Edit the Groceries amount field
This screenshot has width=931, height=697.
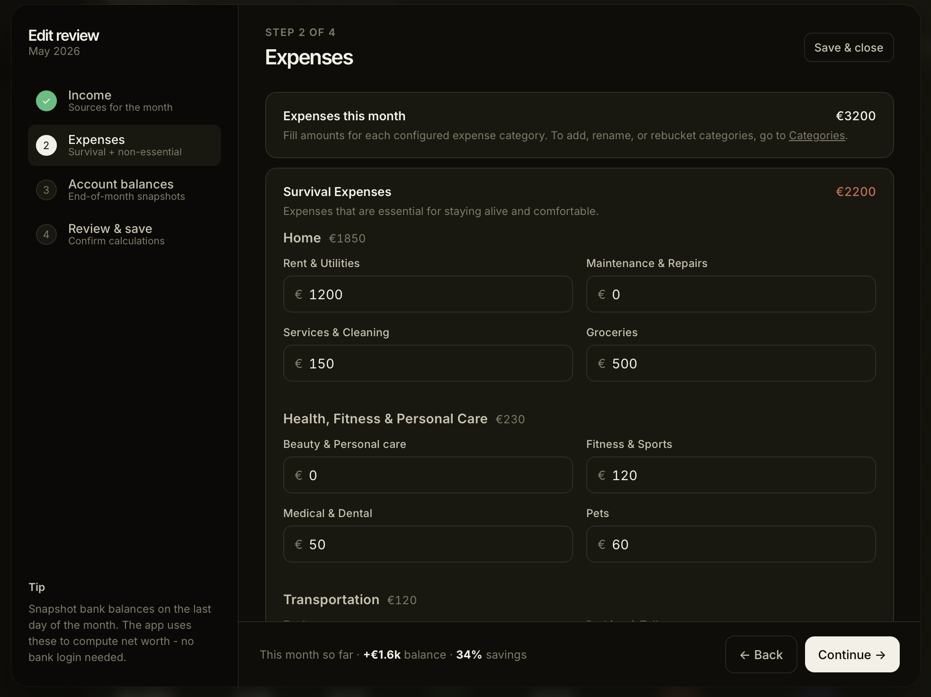coord(731,363)
